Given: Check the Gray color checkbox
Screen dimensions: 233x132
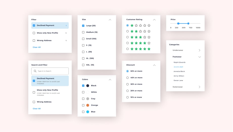Looking at the screenshot, I should coord(83,99).
